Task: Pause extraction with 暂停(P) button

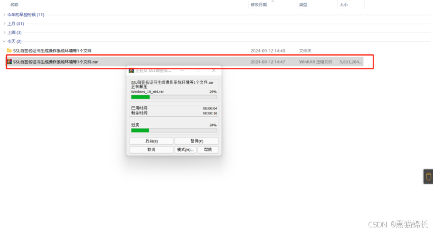Action: pos(196,141)
